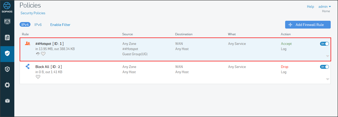
Task: Switch to the IPv6 tab
Action: (38, 25)
